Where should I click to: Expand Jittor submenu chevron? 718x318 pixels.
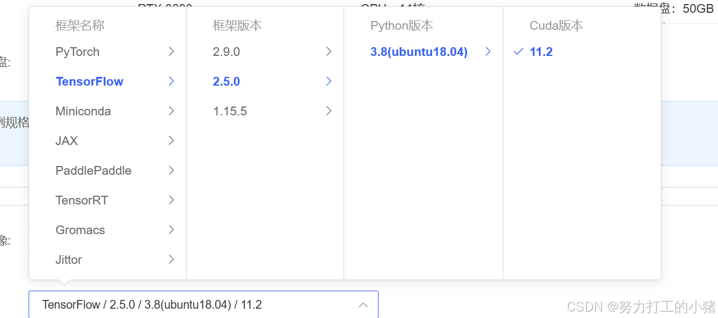171,260
